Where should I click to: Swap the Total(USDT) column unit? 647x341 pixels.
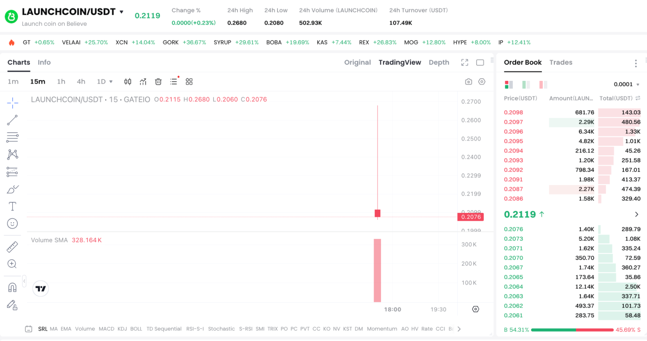(638, 98)
